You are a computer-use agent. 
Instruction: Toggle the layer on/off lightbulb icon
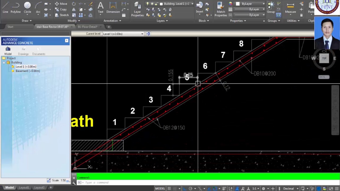(x=147, y=4)
